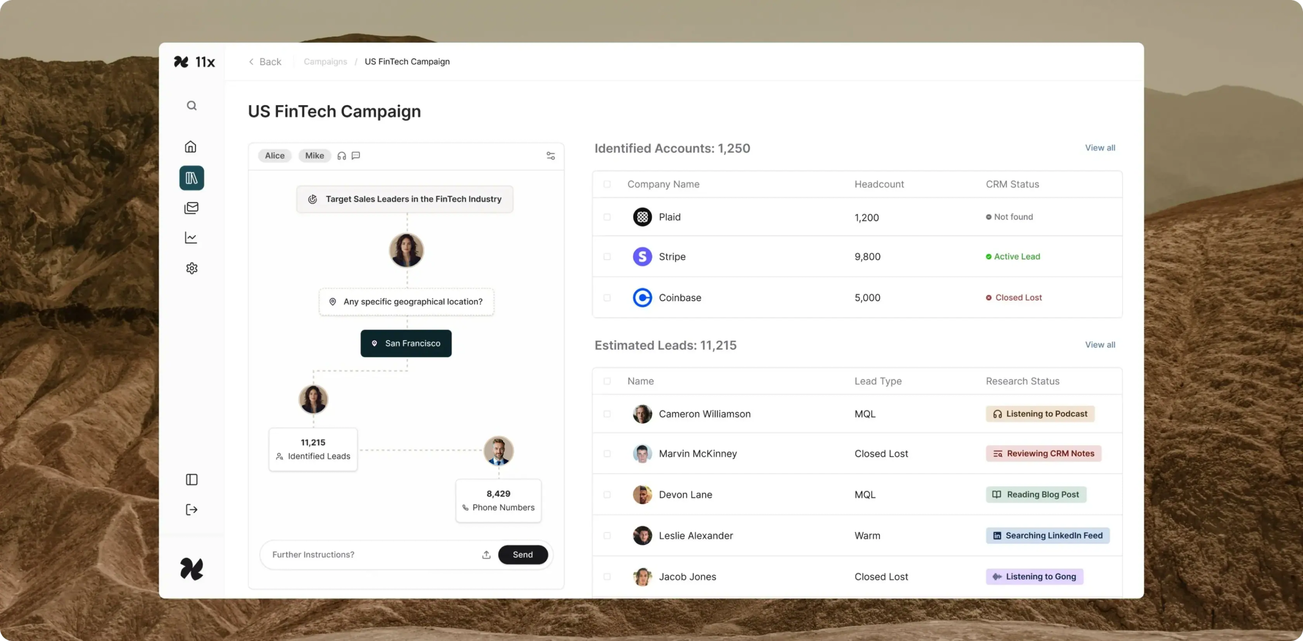1303x641 pixels.
Task: Open Settings via the gear icon
Action: pyautogui.click(x=191, y=268)
